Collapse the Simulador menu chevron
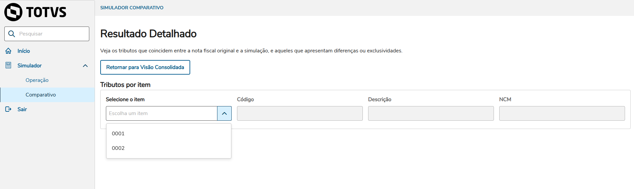 (x=85, y=66)
